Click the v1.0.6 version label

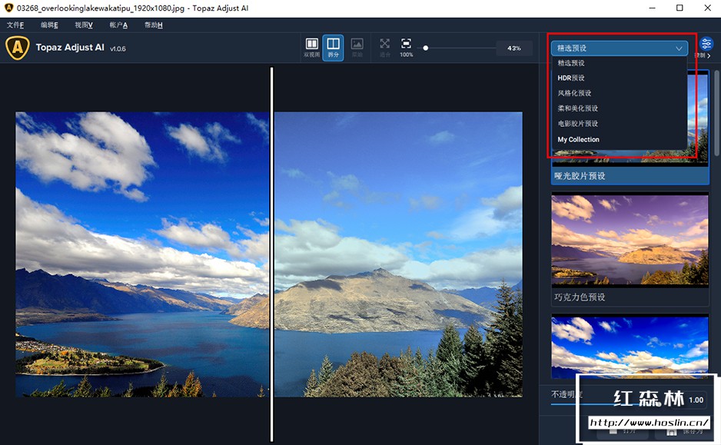pyautogui.click(x=118, y=48)
